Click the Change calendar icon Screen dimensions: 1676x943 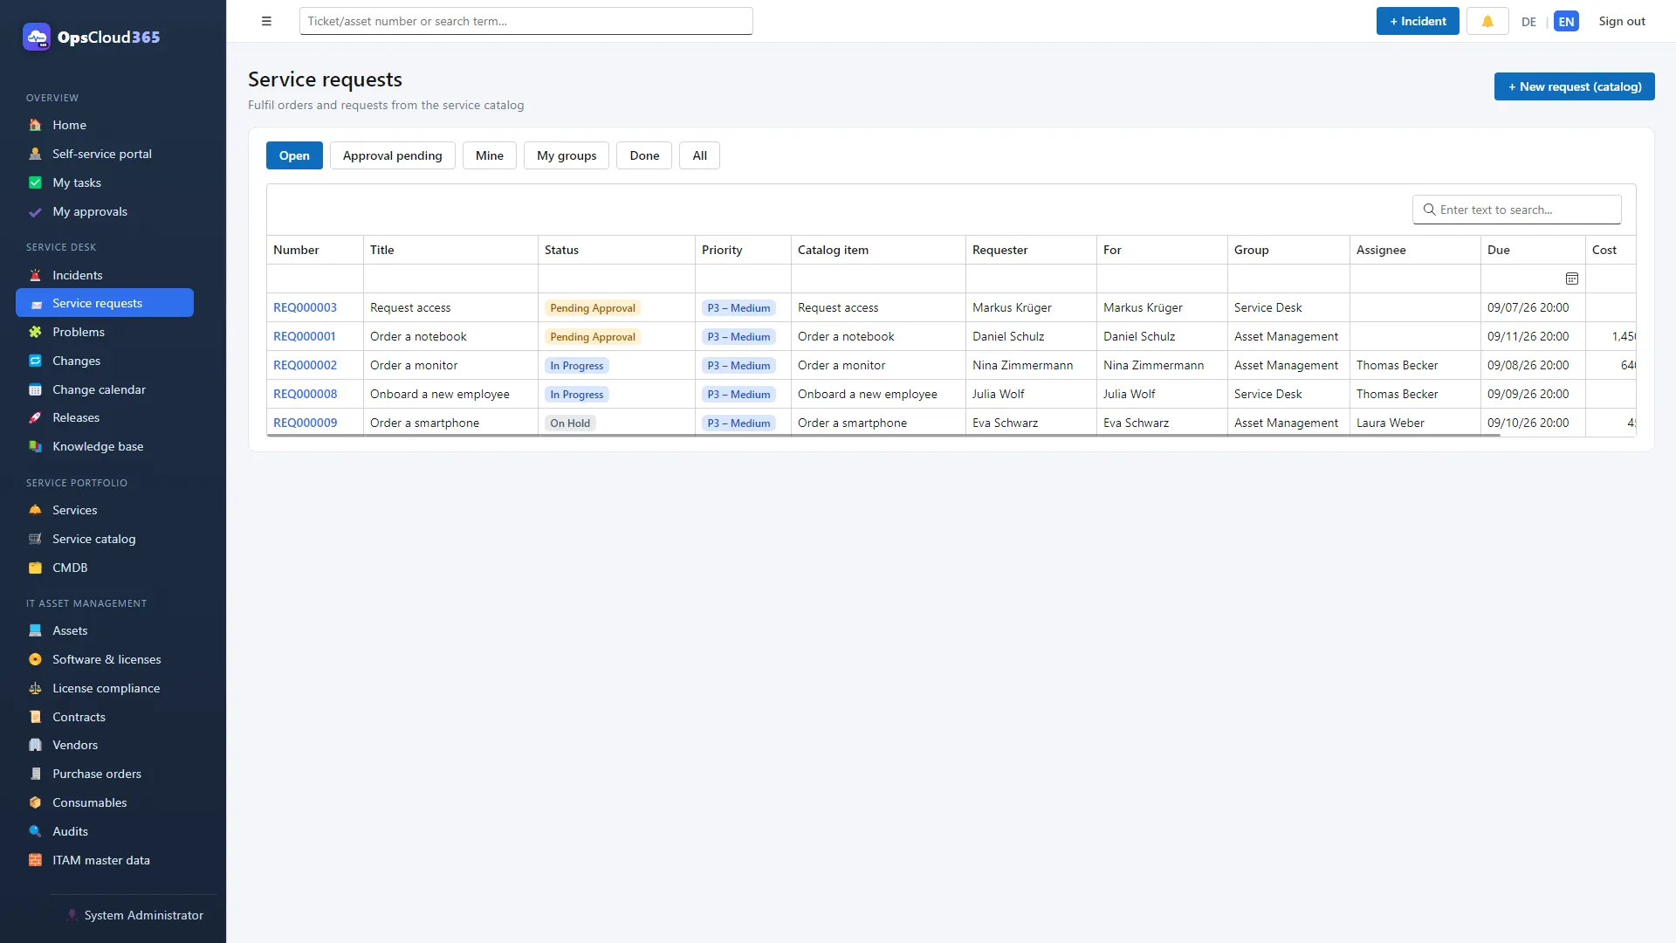pyautogui.click(x=35, y=389)
